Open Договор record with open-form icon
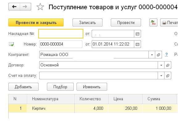 coord(168,65)
